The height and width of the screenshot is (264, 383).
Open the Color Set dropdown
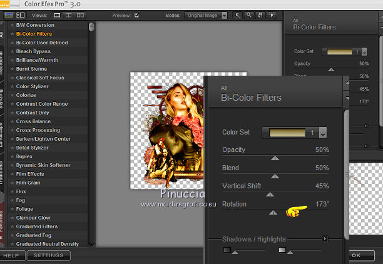click(322, 133)
